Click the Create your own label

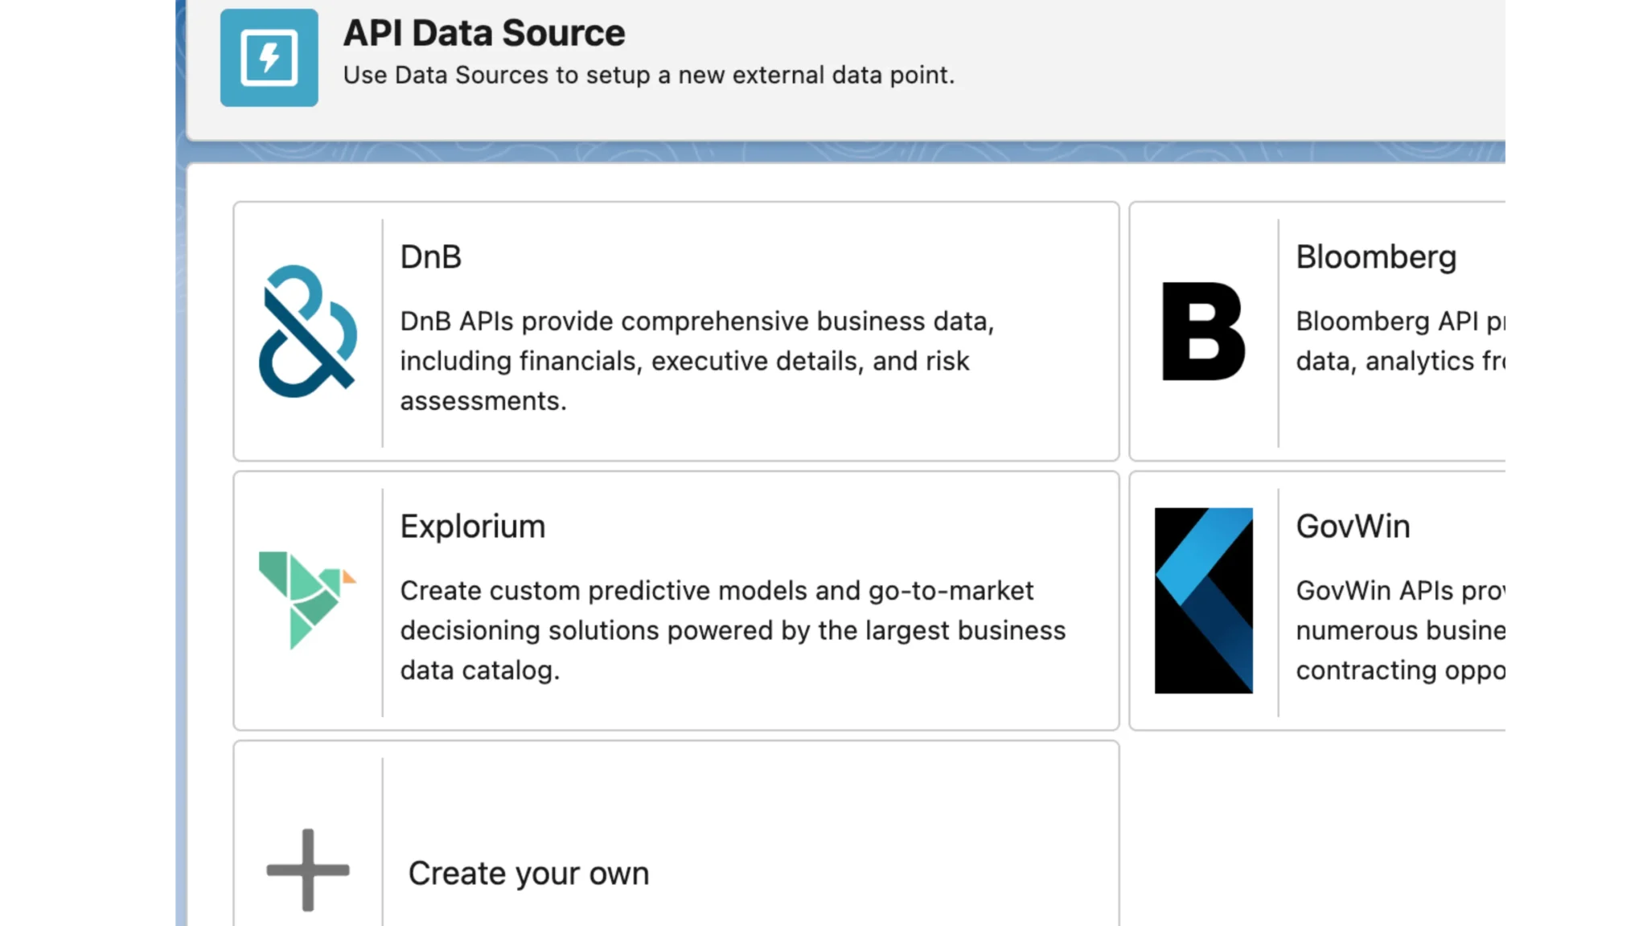528,874
